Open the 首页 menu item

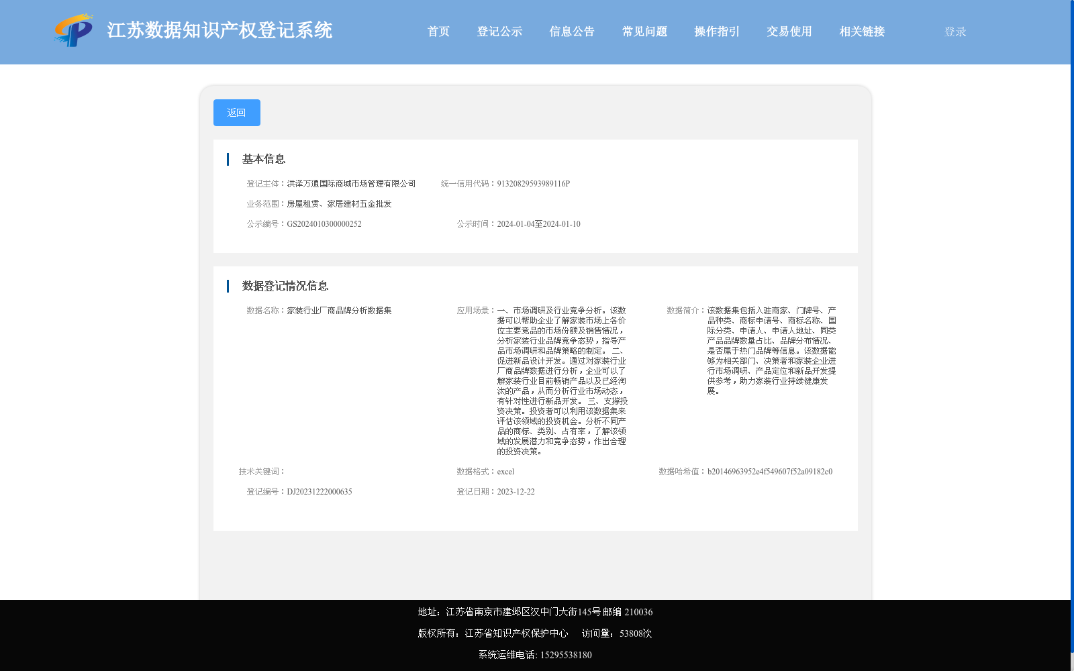[x=438, y=32]
